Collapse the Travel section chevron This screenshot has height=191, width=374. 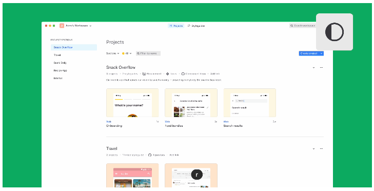tap(313, 149)
